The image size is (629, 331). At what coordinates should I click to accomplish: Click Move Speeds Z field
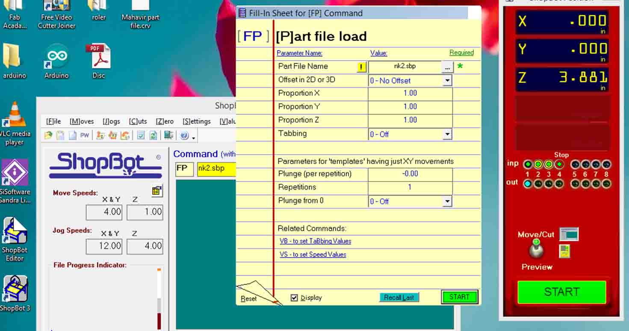145,212
